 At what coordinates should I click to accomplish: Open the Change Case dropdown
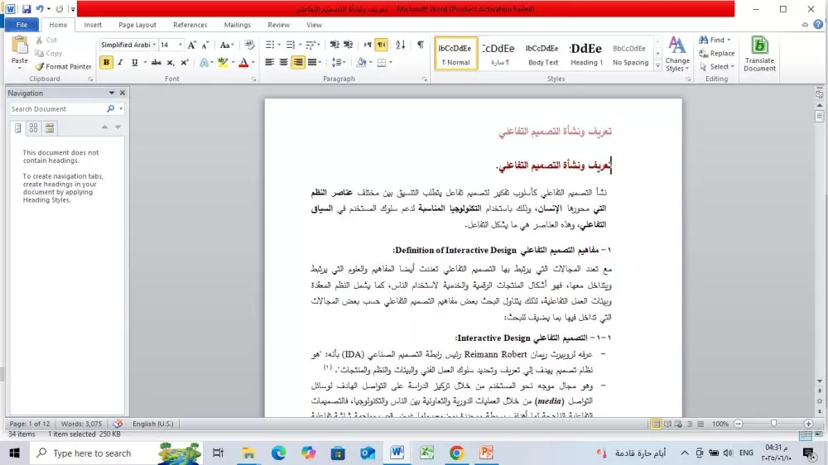pyautogui.click(x=227, y=45)
